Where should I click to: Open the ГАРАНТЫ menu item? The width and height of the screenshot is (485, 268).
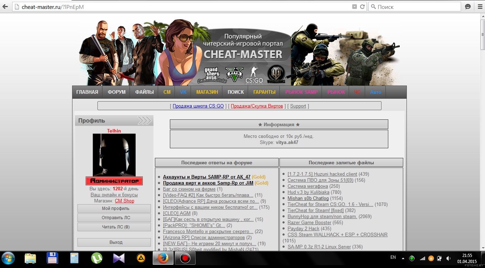(x=264, y=92)
